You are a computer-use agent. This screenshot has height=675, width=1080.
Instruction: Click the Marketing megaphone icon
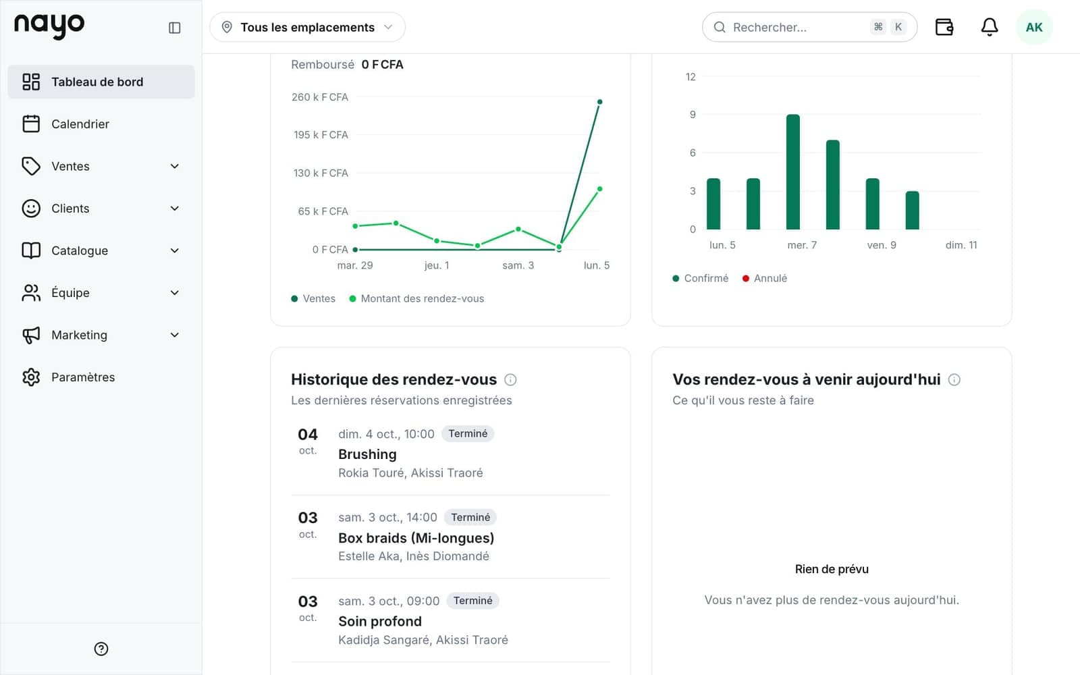coord(31,335)
